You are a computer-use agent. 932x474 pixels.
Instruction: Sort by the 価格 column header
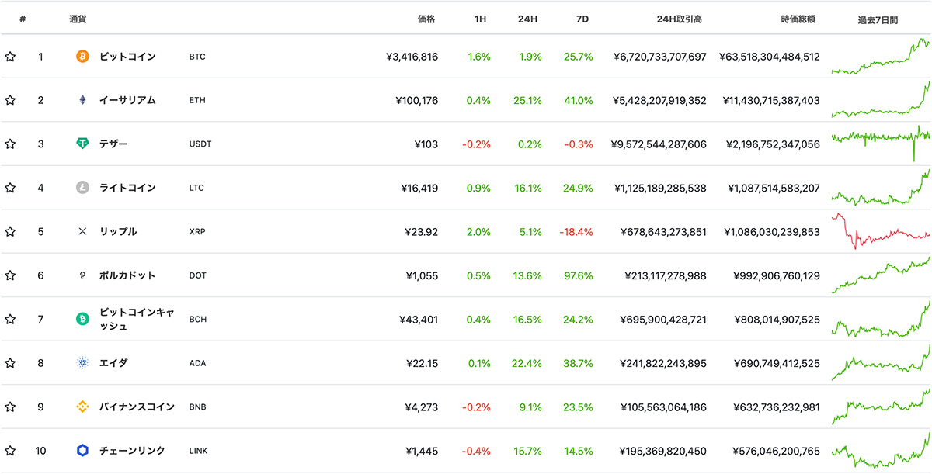pos(426,19)
